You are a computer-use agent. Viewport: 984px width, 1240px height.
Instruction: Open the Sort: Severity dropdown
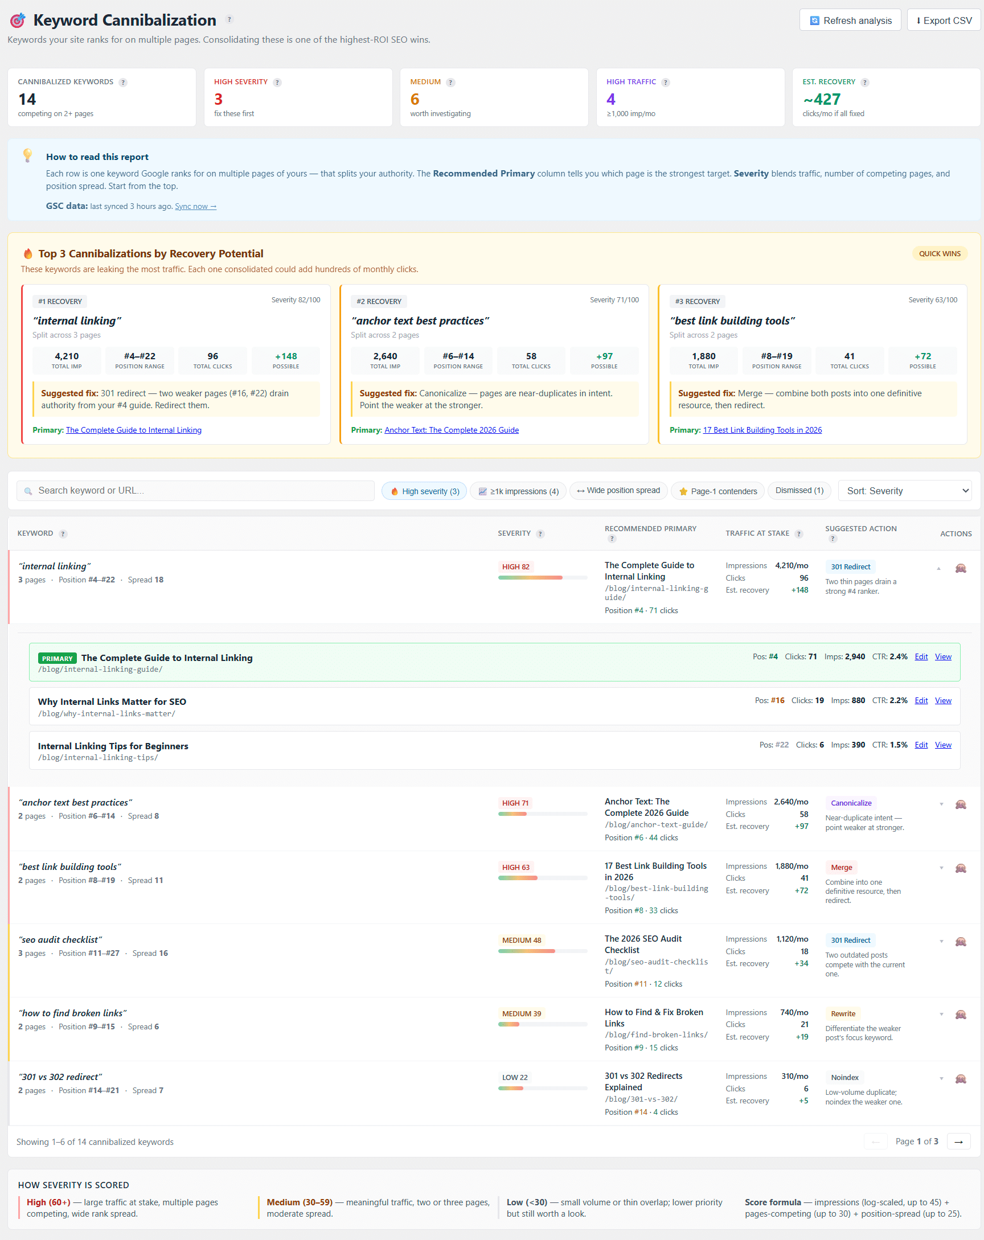905,491
